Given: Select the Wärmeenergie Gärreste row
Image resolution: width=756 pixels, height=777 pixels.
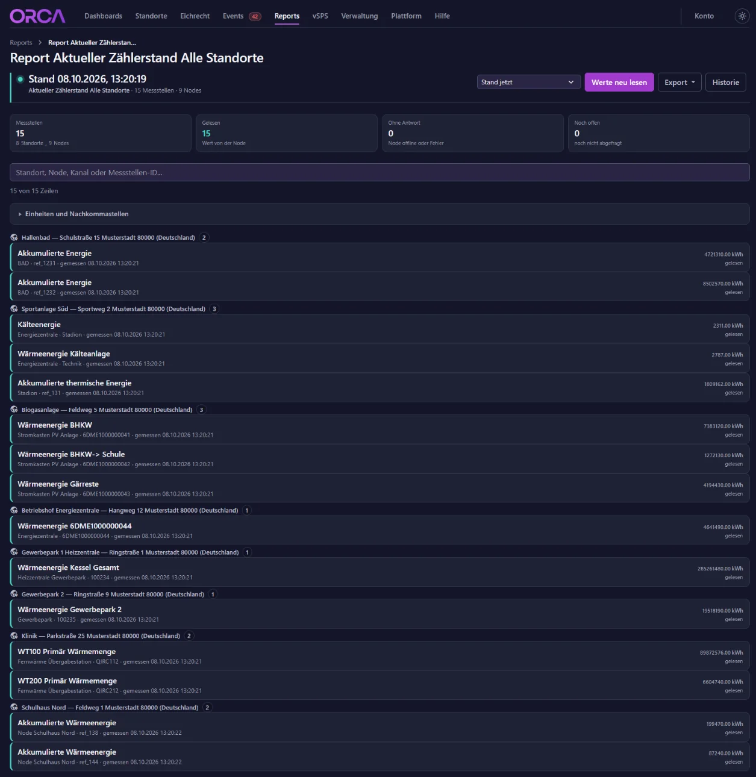Looking at the screenshot, I should pos(380,488).
